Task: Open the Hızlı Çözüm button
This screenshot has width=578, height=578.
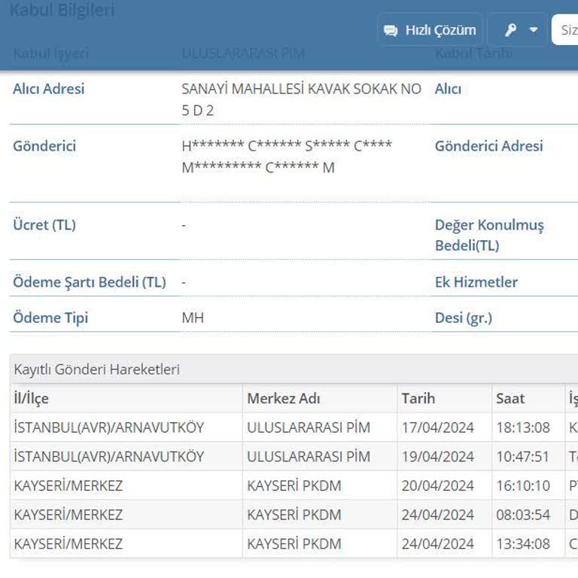Action: point(430,30)
